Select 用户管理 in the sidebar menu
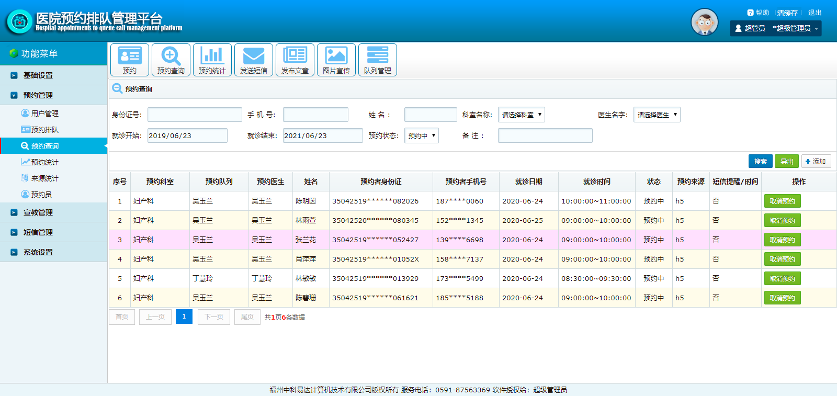Image resolution: width=837 pixels, height=396 pixels. click(x=44, y=114)
